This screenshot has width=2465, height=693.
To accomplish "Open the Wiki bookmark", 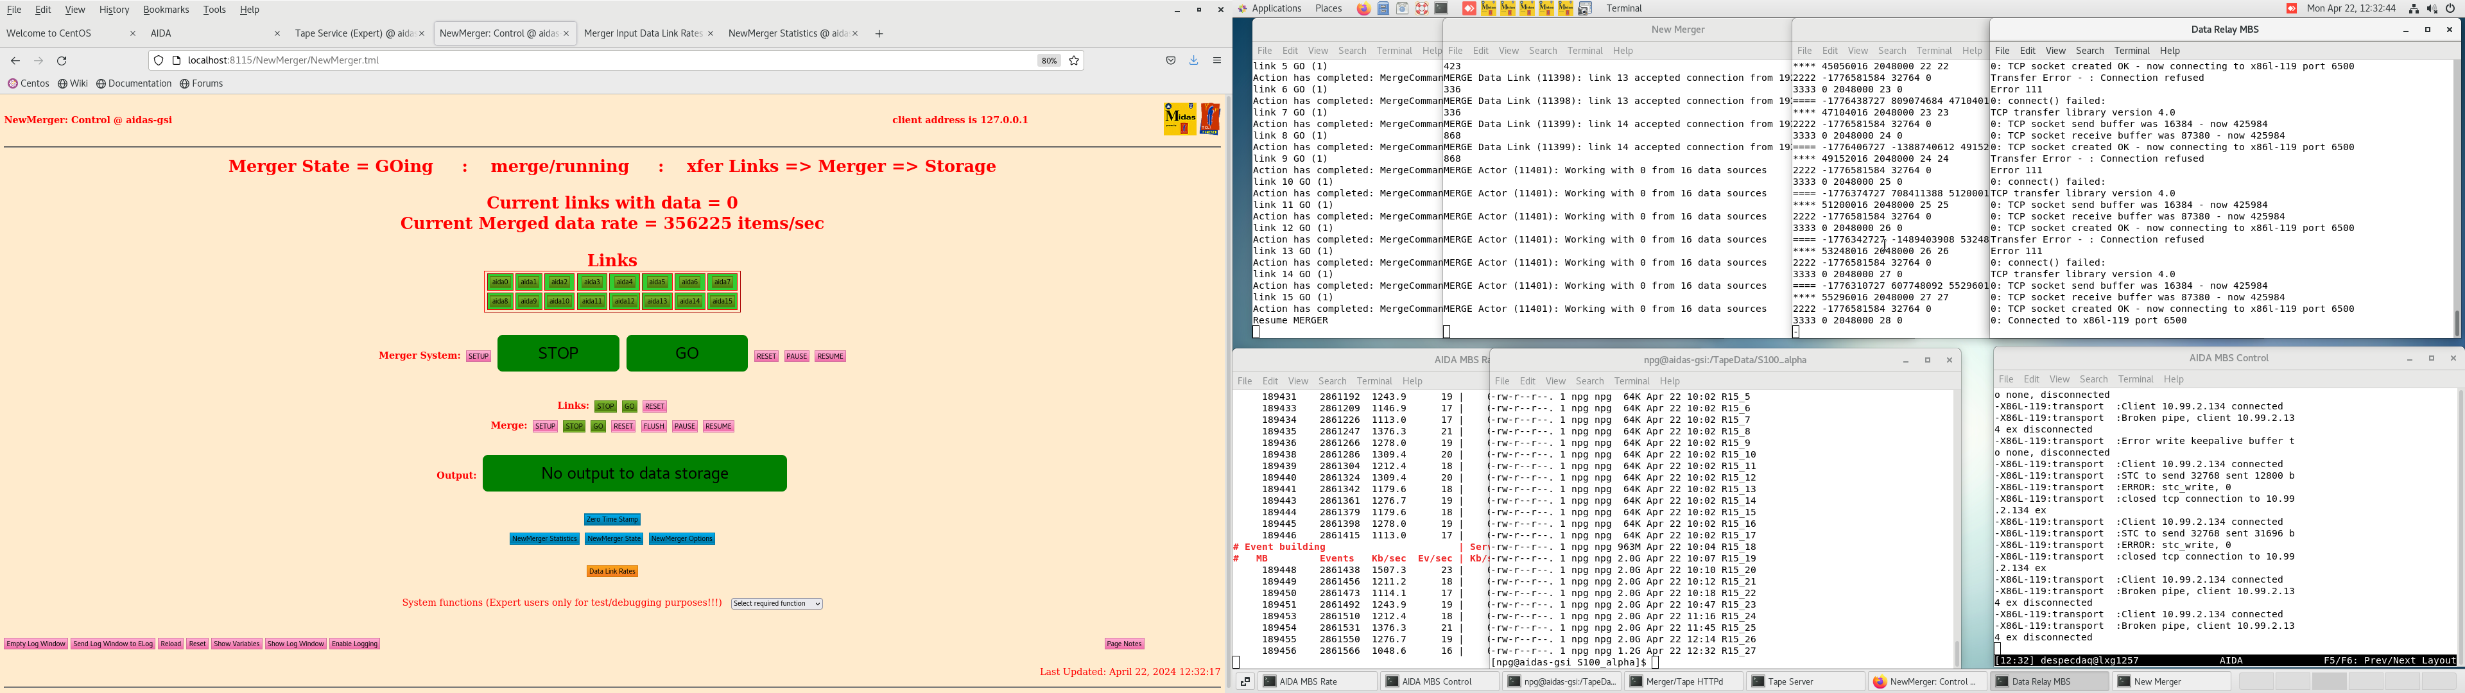I will pos(73,83).
